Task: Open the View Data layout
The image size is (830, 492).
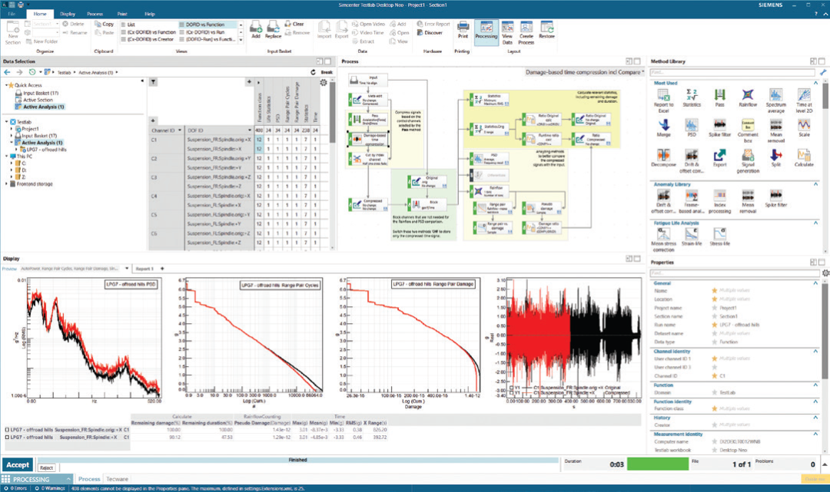Action: (507, 31)
